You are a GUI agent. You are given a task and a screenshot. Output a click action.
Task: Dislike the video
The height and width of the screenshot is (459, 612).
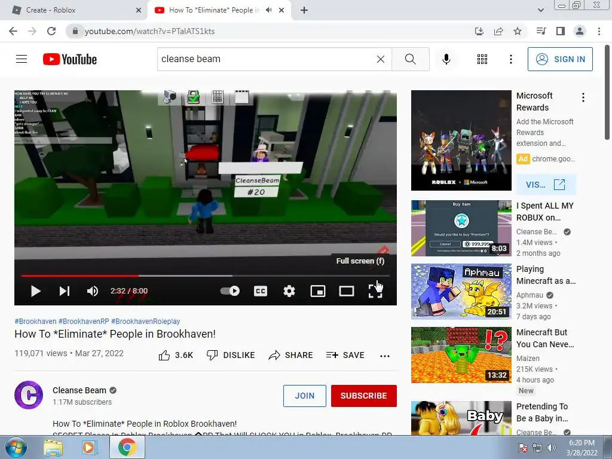(231, 355)
